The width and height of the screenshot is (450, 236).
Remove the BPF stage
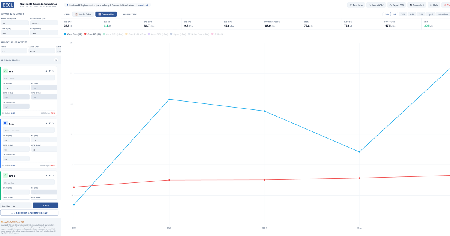tap(53, 71)
